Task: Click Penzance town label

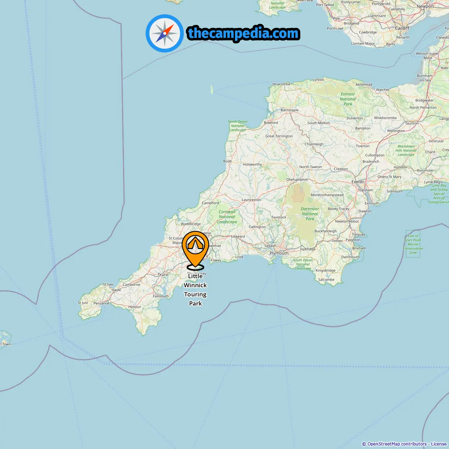Action: [x=101, y=303]
